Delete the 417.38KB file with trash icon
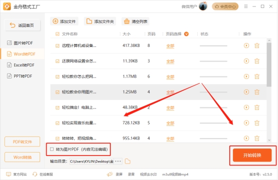 pyautogui.click(x=257, y=45)
